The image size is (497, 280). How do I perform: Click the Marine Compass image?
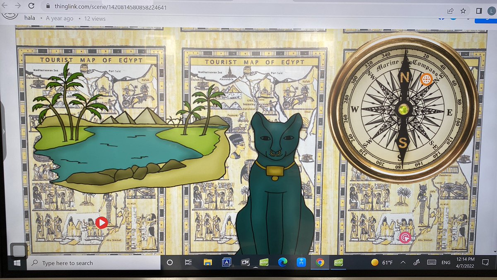coord(403,109)
